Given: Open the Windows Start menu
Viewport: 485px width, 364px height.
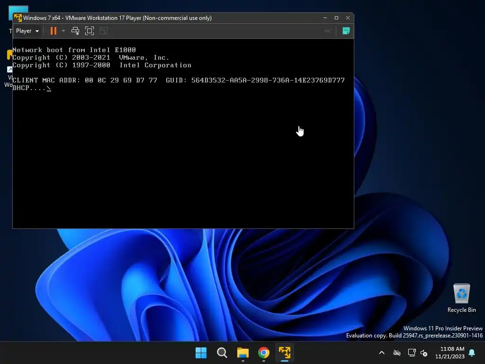Looking at the screenshot, I should [201, 353].
